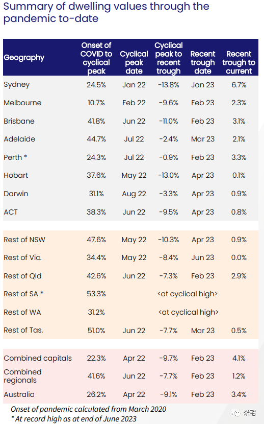The width and height of the screenshot is (264, 424).
Task: Click Perth's 3.3% recovery value
Action: coord(239,157)
